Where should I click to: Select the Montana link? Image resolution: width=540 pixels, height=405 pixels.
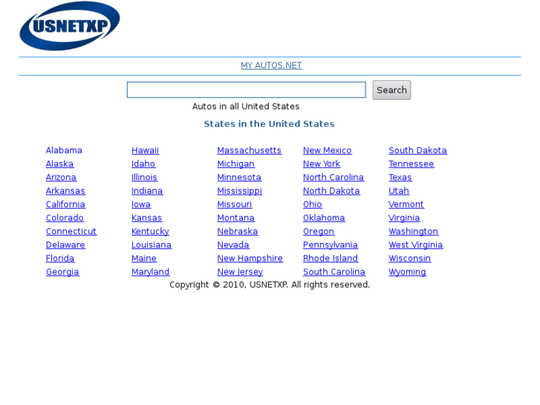[x=236, y=218]
